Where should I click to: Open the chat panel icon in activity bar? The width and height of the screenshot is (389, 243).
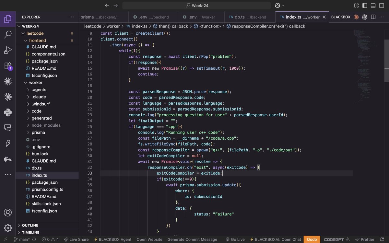pos(8,128)
